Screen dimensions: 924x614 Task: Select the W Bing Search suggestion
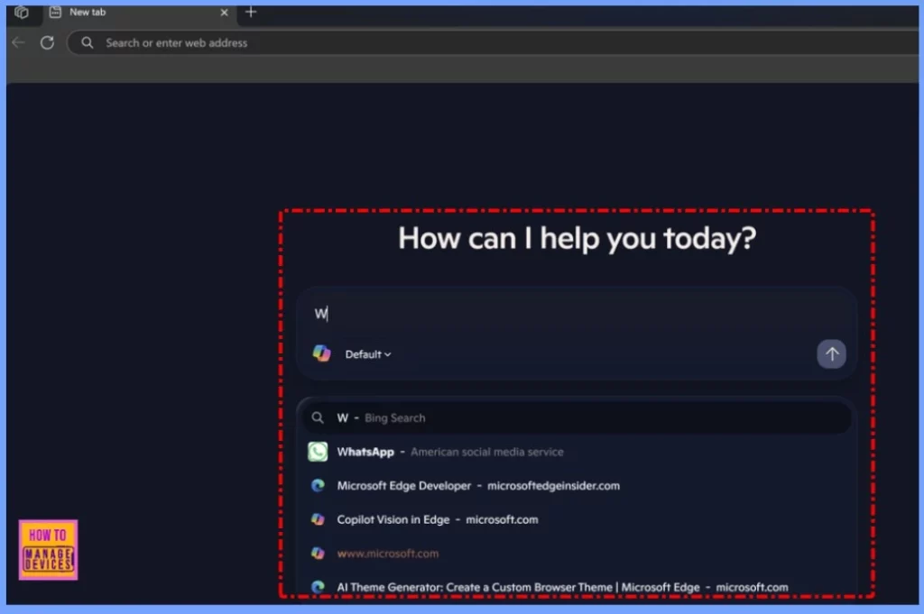577,418
